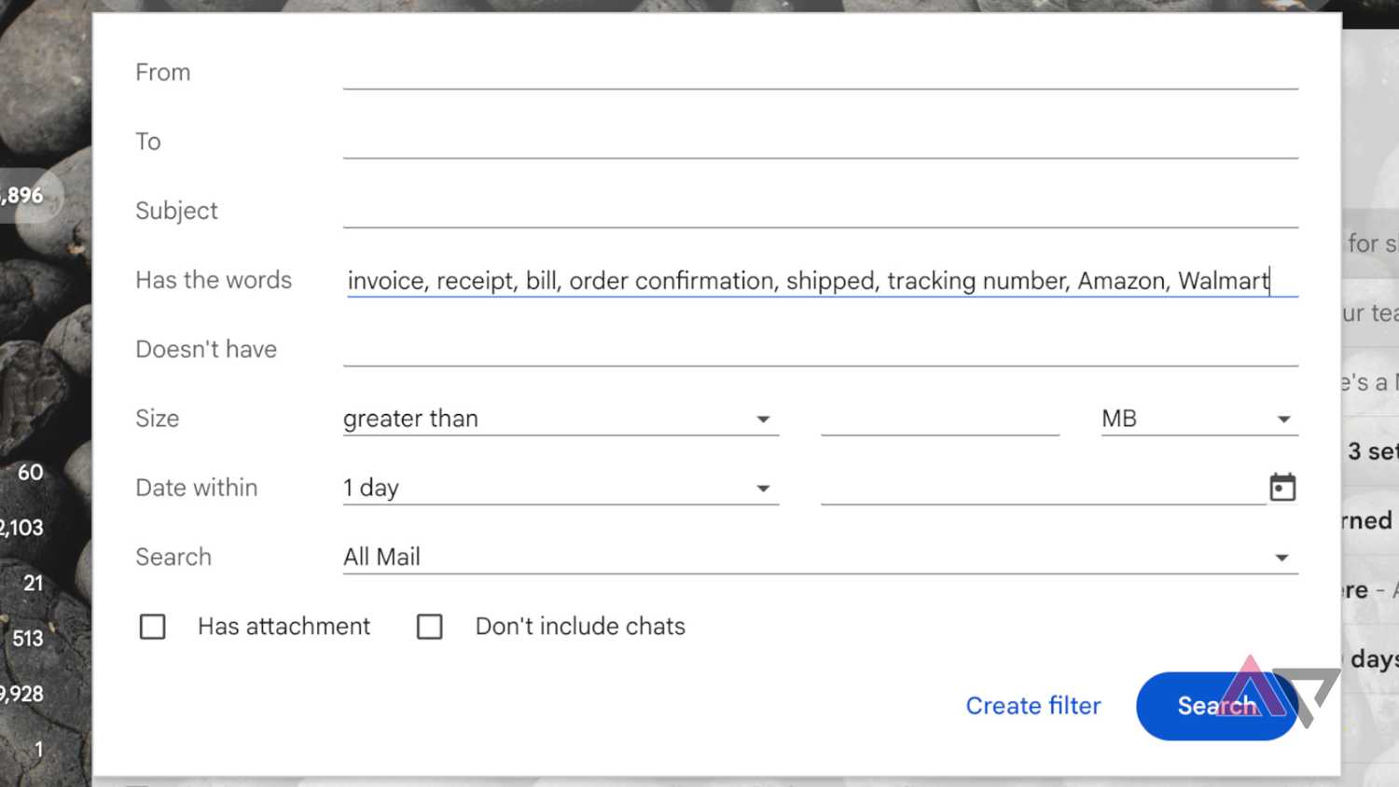Run the search with the Search button

tap(1216, 706)
